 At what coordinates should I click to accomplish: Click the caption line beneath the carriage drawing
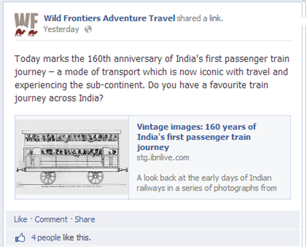[x=72, y=186]
